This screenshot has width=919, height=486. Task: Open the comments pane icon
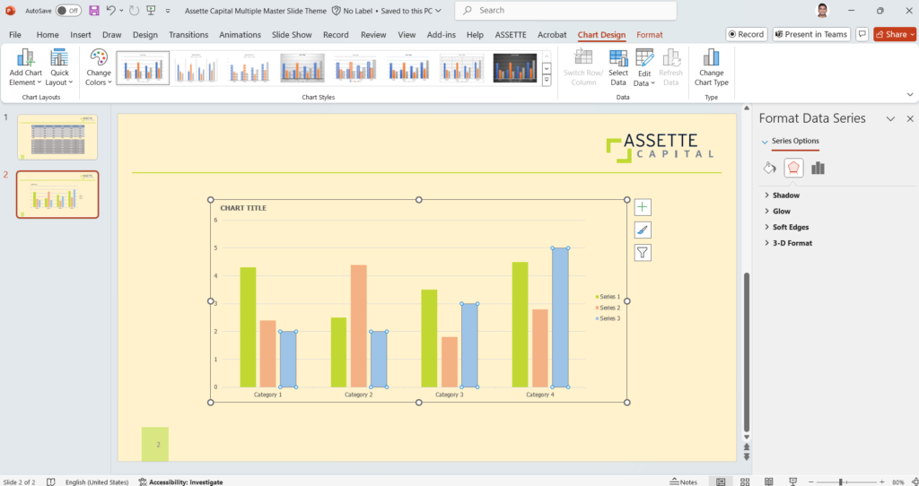862,34
